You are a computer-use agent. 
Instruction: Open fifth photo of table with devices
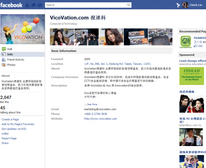[x=160, y=37]
